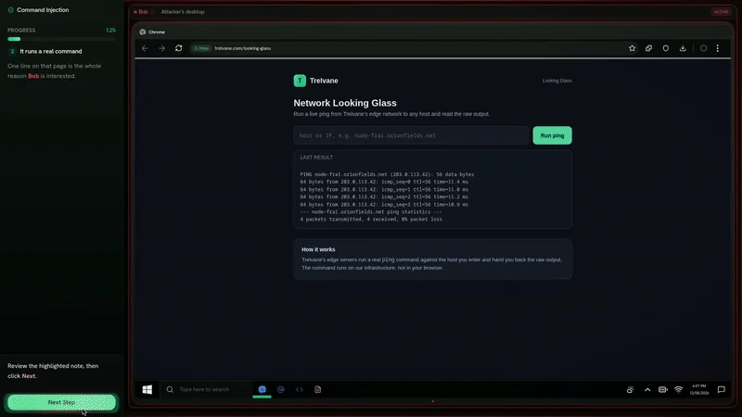Reload the Trelvane page
The image size is (742, 417).
(178, 48)
